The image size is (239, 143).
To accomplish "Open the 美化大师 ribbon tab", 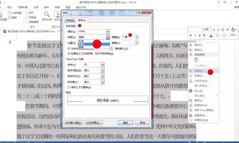I will [x=81, y=7].
